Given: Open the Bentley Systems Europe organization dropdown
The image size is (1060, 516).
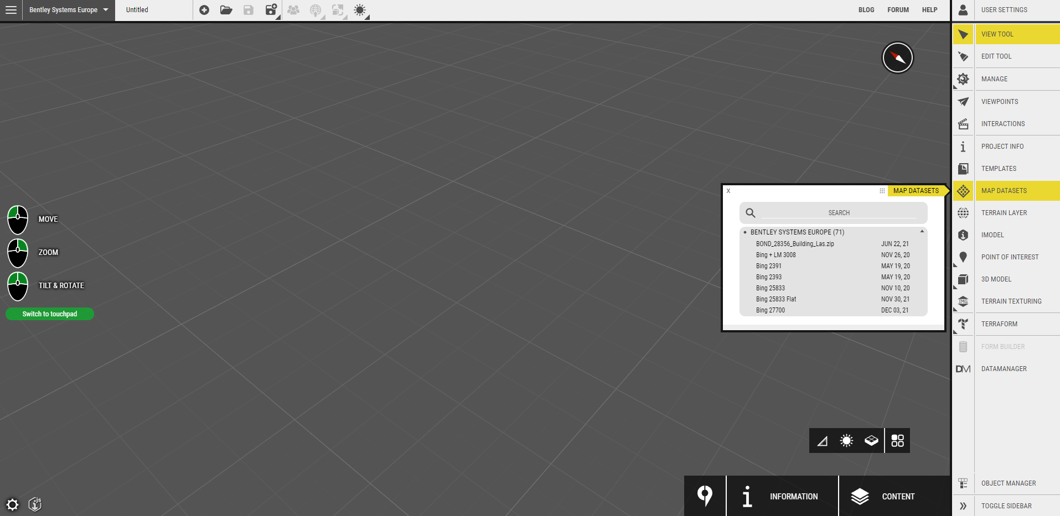Looking at the screenshot, I should pyautogui.click(x=69, y=10).
